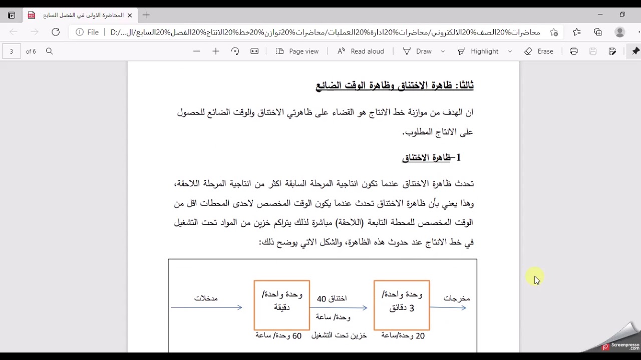Viewport: 641px width, 360px height.
Task: Close the PDF lecture tab
Action: pos(130,15)
